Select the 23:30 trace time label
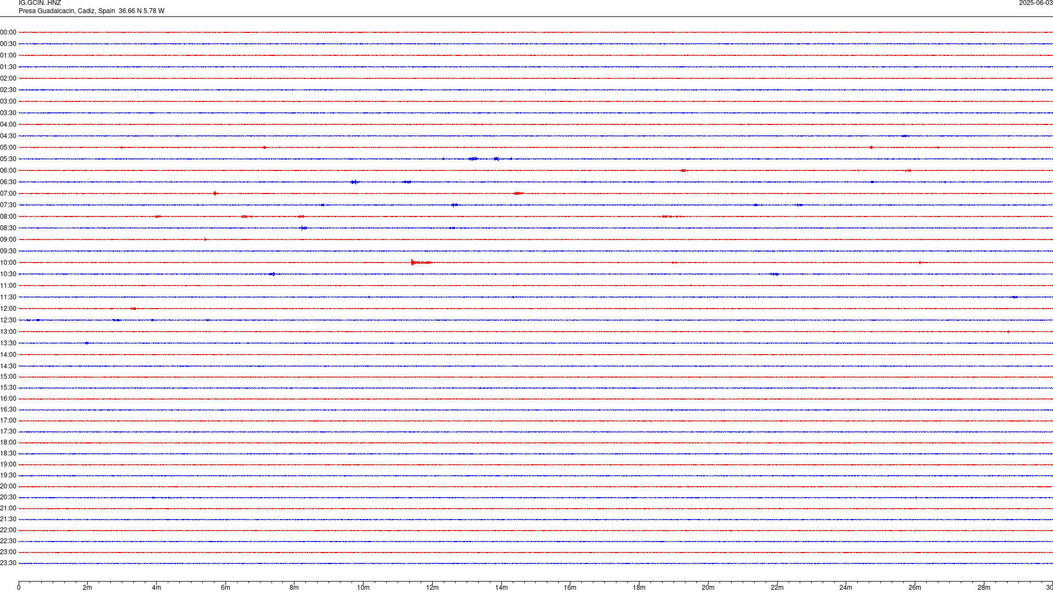This screenshot has height=592, width=1053. click(x=8, y=563)
